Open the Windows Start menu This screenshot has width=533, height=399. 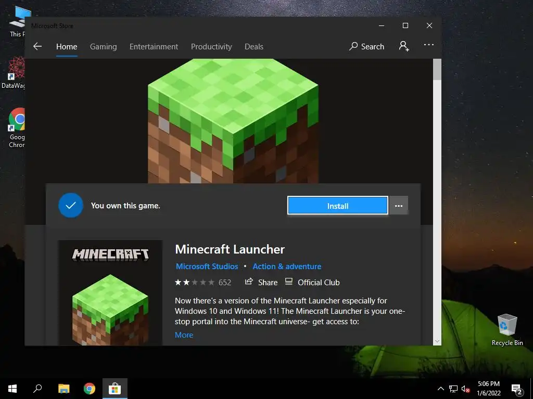(x=12, y=389)
